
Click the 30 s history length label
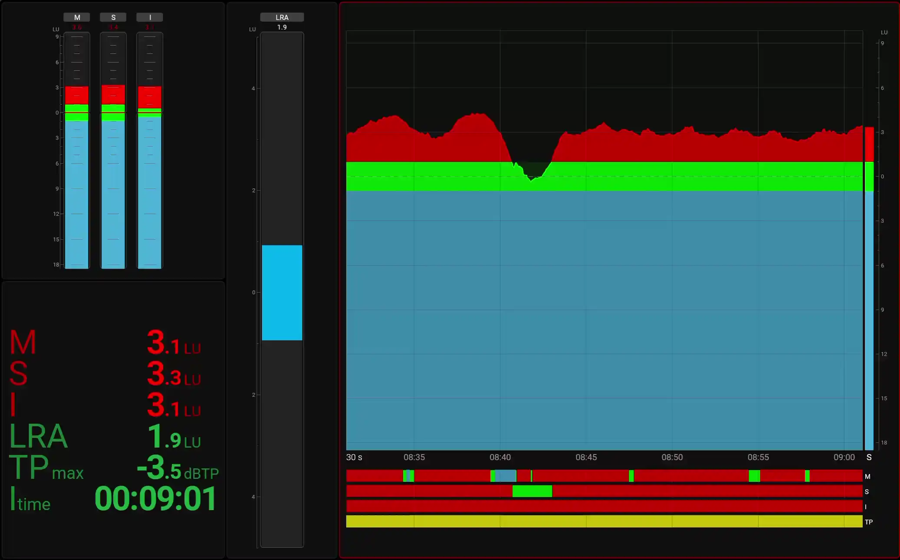pos(354,457)
